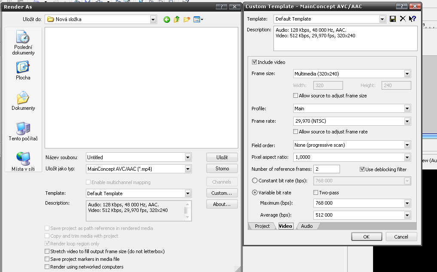The width and height of the screenshot is (437, 272).
Task: Expand Template dropdown in Custom Template
Action: (382, 19)
